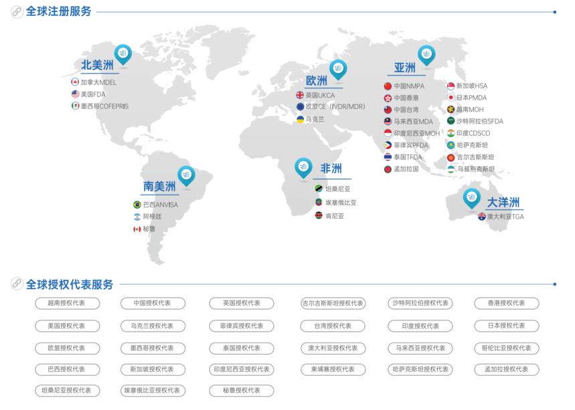
Task: Click the Philippines flag icon
Action: [388, 145]
